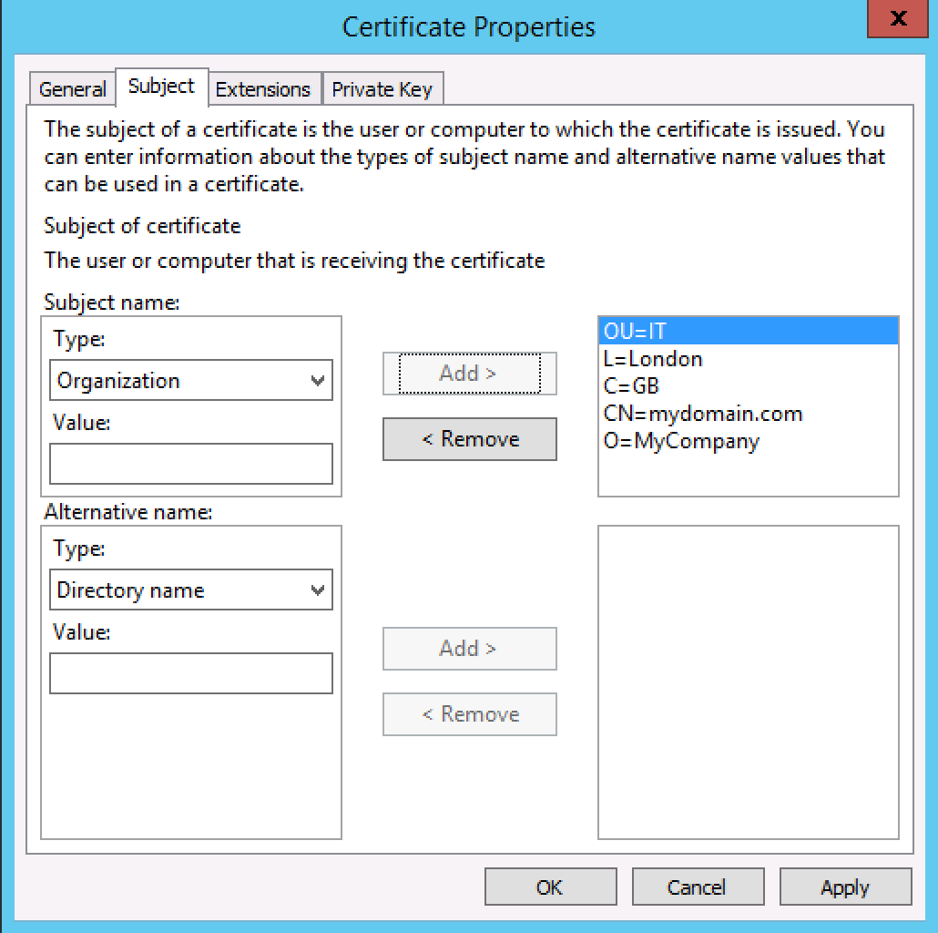Click Remove button in Alternative name section

[x=470, y=714]
